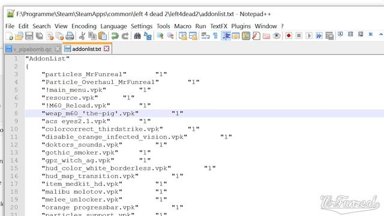The height and width of the screenshot is (216, 384).
Task: Cut selection with the scissors icon
Action: pos(82,36)
